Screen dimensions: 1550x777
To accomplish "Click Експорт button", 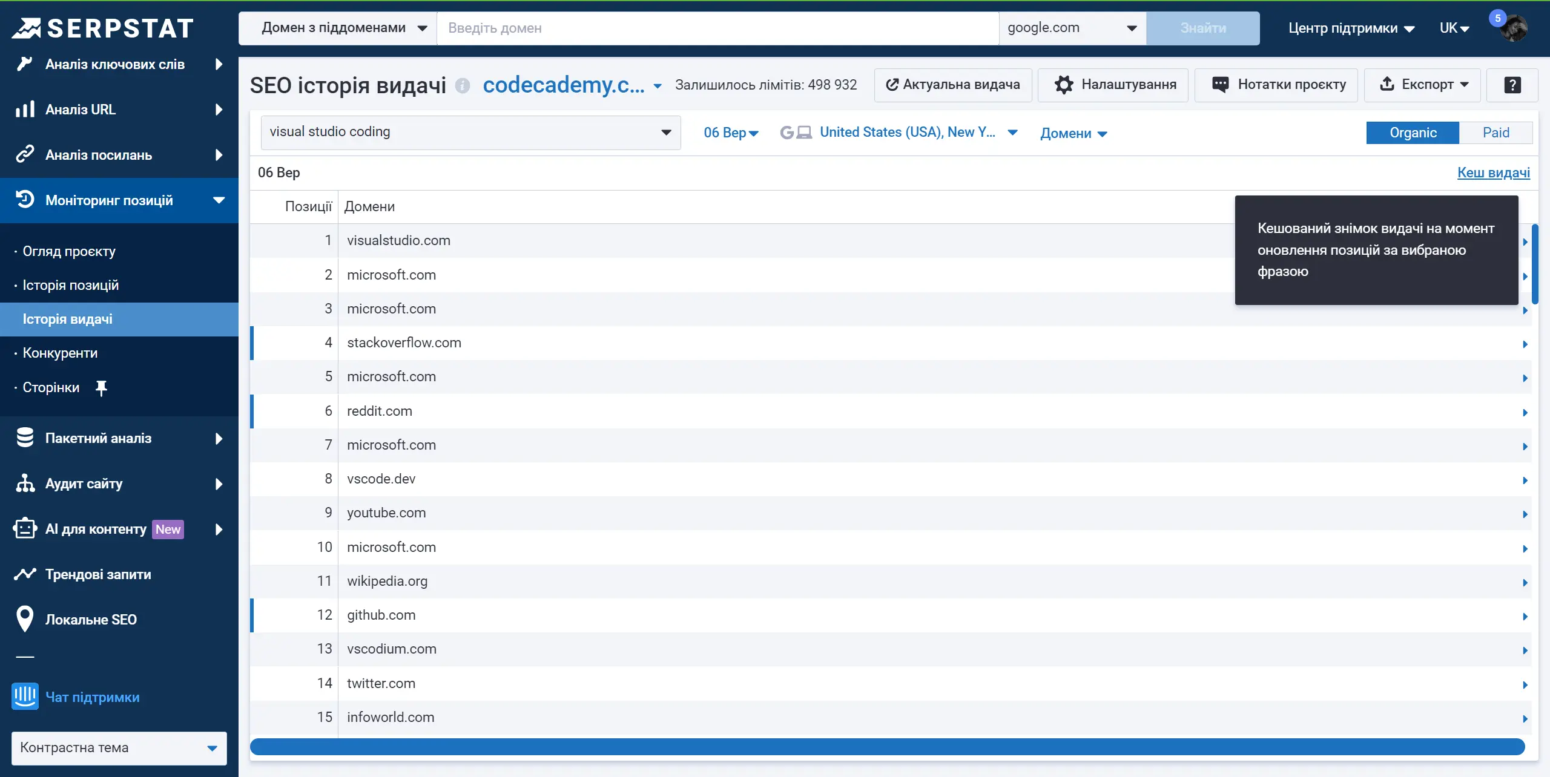I will [x=1422, y=85].
